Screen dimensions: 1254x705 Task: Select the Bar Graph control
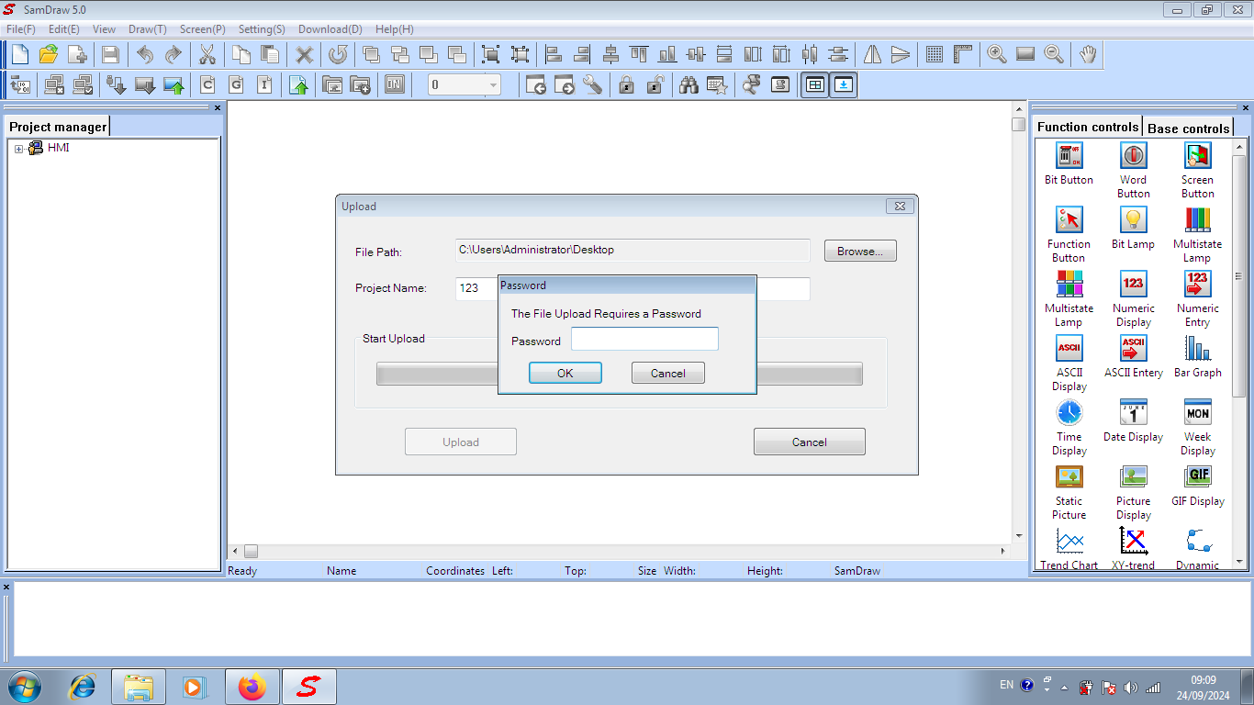click(x=1197, y=357)
